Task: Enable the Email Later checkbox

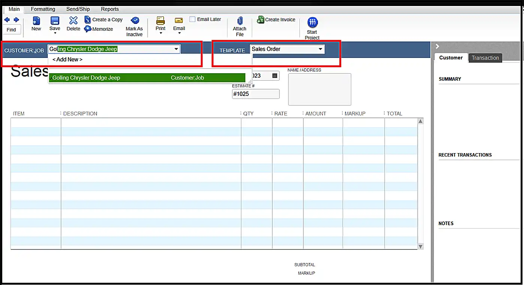Action: pyautogui.click(x=193, y=19)
